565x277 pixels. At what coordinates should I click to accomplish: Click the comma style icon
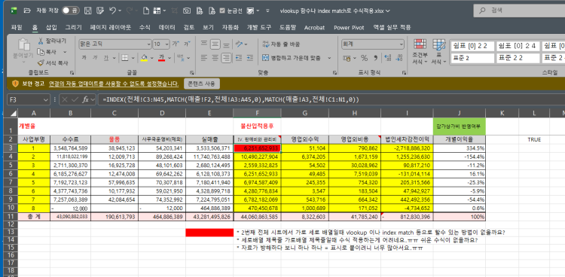pos(375,58)
